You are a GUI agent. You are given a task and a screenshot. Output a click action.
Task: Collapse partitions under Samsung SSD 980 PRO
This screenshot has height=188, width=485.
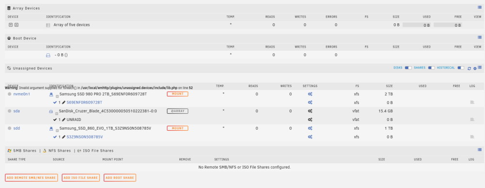[57, 97]
